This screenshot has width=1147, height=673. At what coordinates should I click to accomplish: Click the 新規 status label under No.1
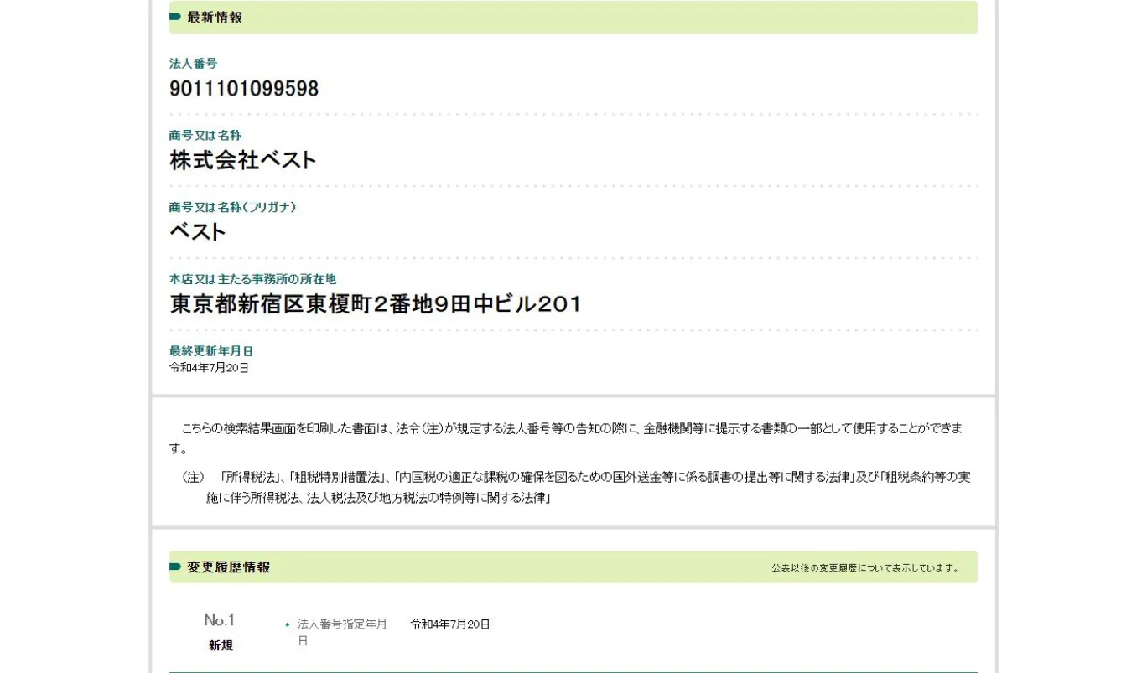[221, 645]
